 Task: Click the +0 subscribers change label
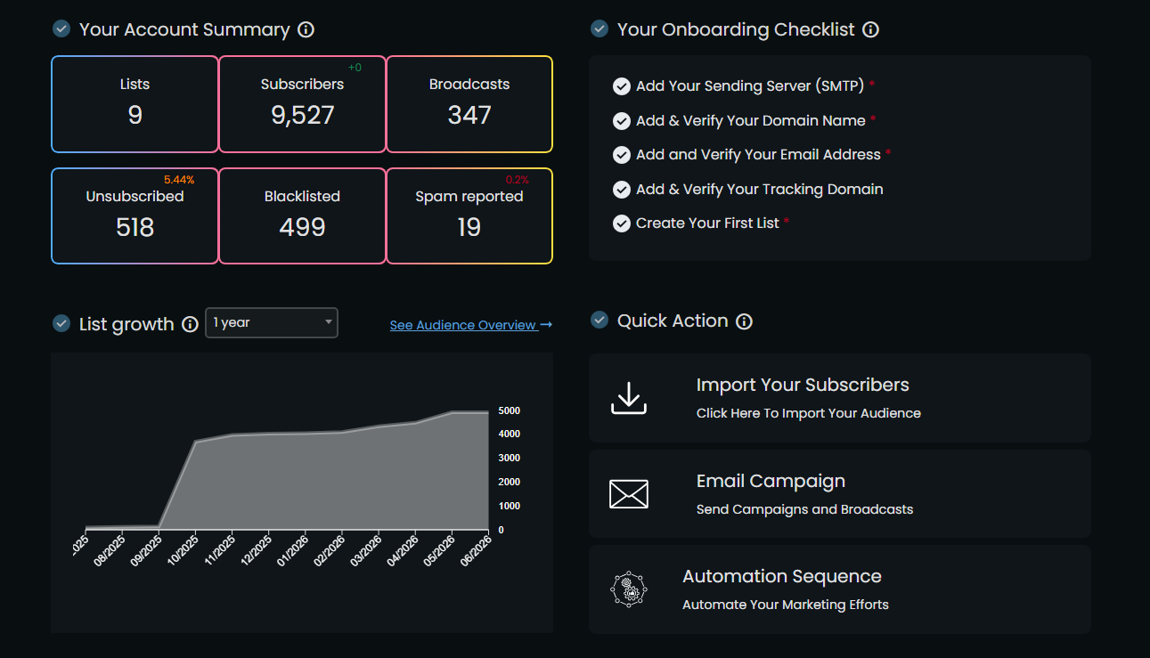(355, 68)
